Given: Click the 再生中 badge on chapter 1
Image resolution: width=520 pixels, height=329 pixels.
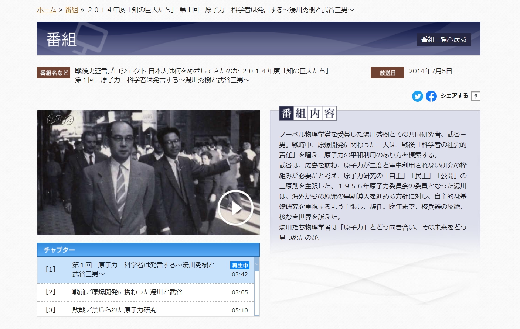Looking at the screenshot, I should pos(240,266).
